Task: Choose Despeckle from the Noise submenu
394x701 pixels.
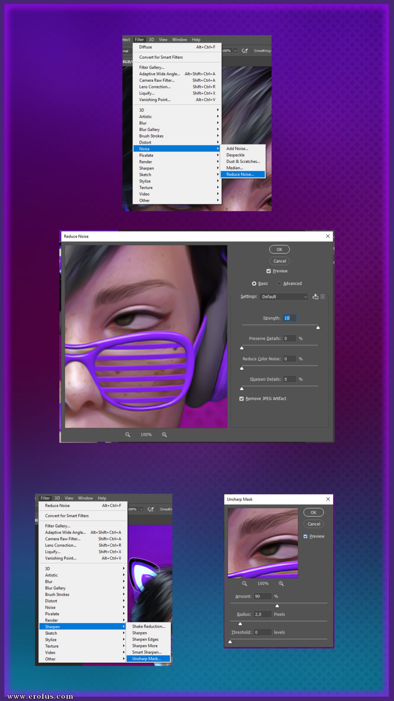Action: coord(243,155)
